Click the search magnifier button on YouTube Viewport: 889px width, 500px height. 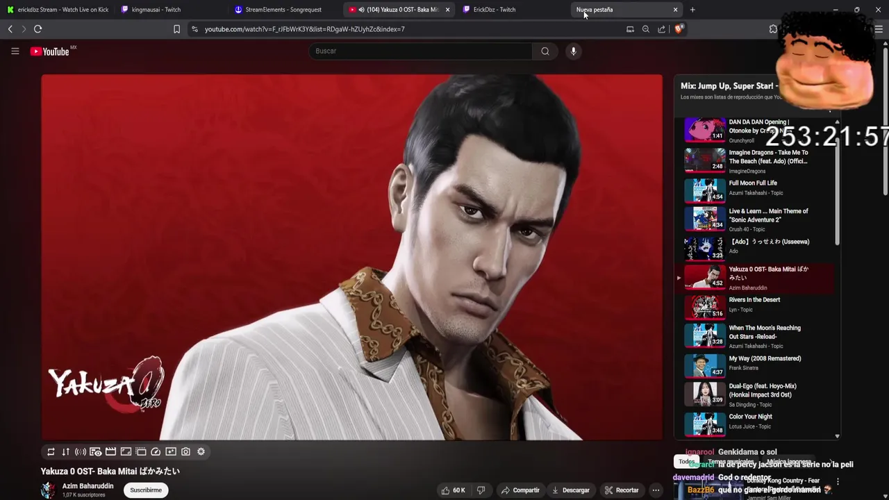tap(545, 51)
